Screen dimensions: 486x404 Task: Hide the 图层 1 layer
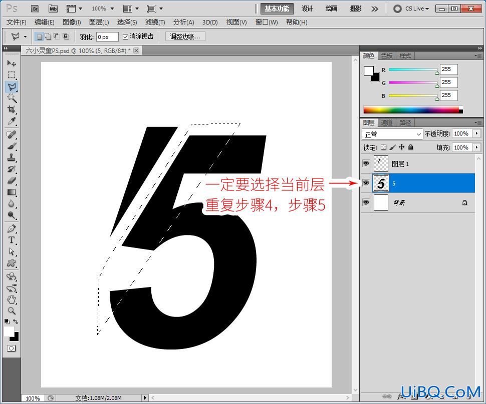[366, 163]
